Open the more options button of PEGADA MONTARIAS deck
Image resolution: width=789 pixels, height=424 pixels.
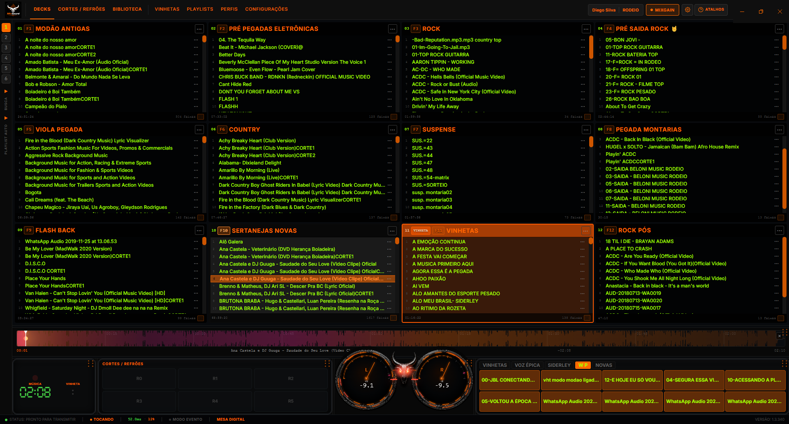click(780, 130)
